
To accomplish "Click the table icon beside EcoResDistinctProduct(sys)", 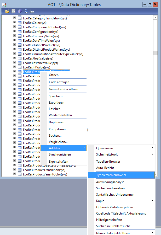I will 20,45.
